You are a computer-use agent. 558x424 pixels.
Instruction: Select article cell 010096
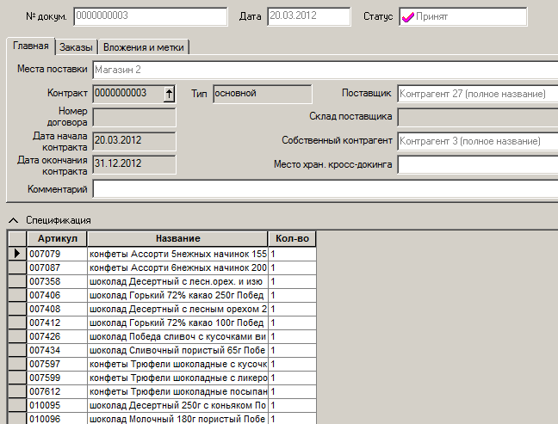point(57,418)
